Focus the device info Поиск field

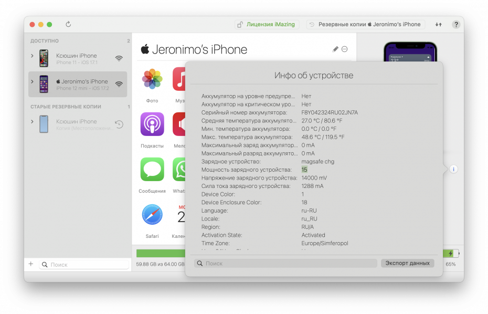pos(285,264)
